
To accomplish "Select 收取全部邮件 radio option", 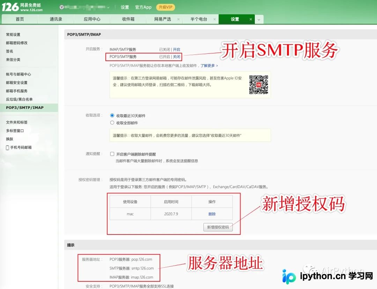I will click(x=112, y=123).
